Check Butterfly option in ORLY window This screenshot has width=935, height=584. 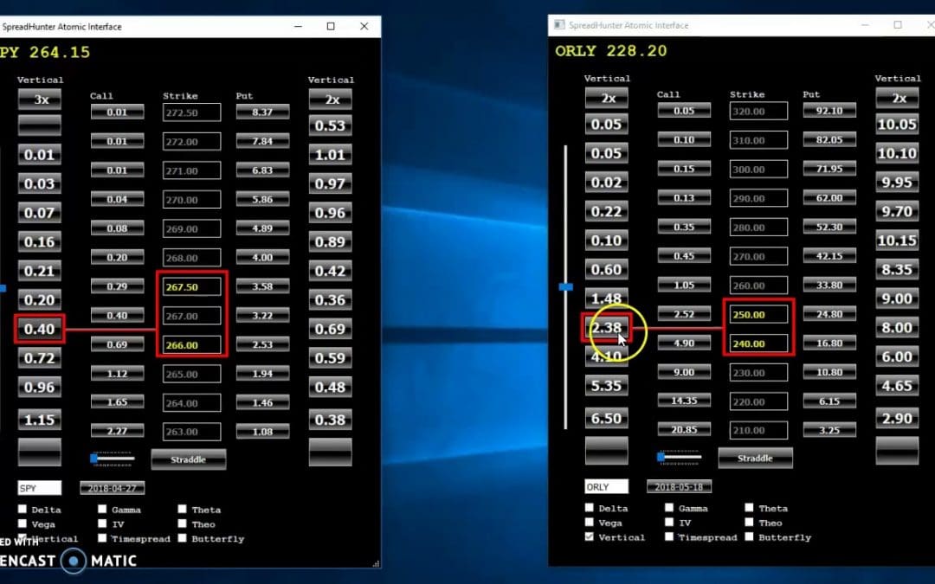pos(749,537)
